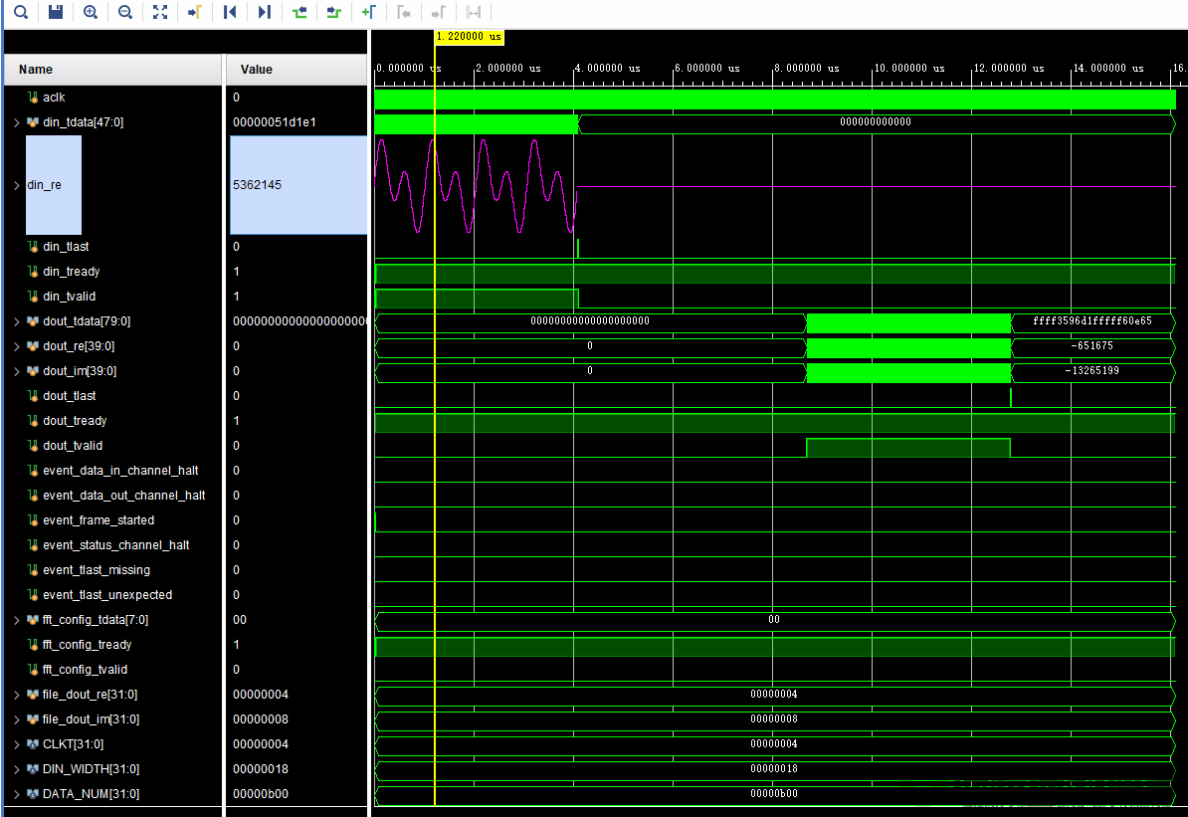Zoom in on the waveform
The image size is (1188, 817).
(x=92, y=12)
